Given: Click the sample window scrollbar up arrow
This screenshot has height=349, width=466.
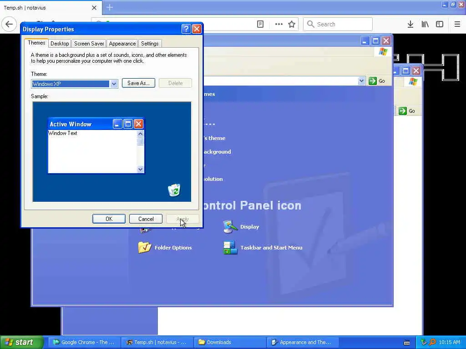Looking at the screenshot, I should click(x=140, y=134).
